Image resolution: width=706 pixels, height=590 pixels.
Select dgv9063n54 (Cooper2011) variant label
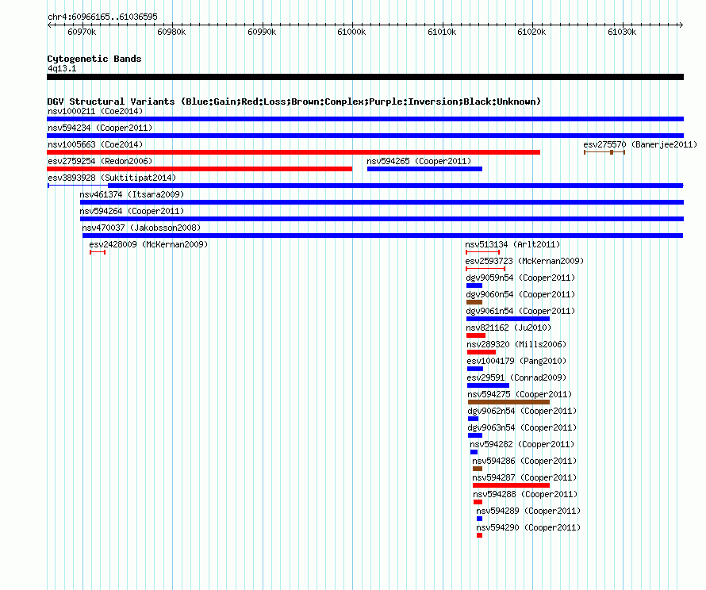(x=522, y=427)
